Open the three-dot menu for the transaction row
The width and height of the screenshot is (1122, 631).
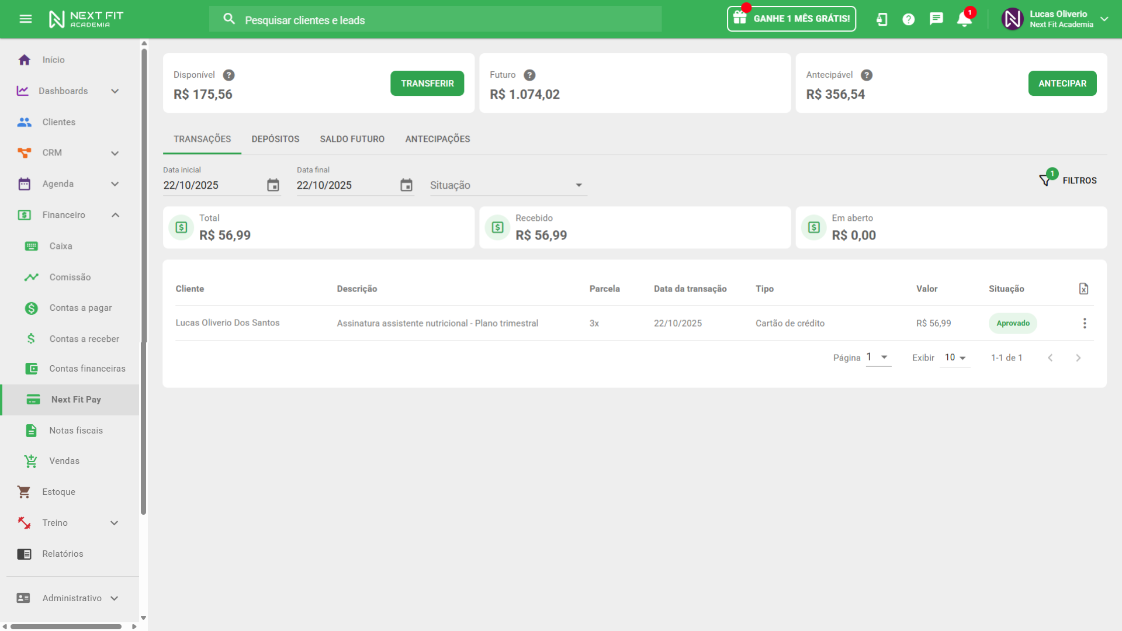tap(1084, 323)
